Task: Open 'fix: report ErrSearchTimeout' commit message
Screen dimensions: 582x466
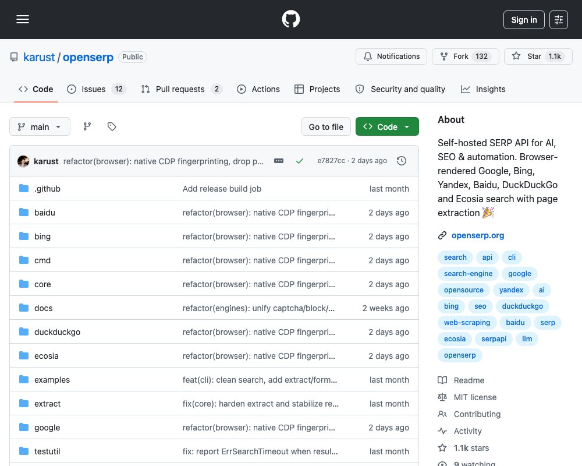Action: [260, 451]
